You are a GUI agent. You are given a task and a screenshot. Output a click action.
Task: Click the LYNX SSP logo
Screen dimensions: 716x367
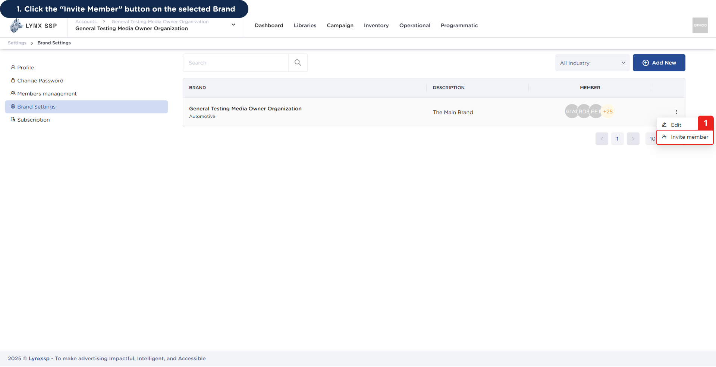coord(34,26)
